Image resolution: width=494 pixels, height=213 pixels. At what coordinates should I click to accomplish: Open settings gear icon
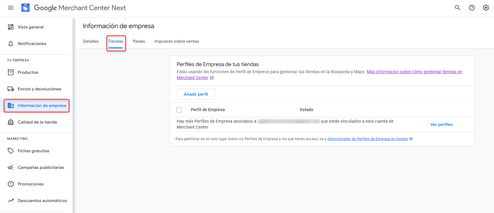click(x=486, y=8)
